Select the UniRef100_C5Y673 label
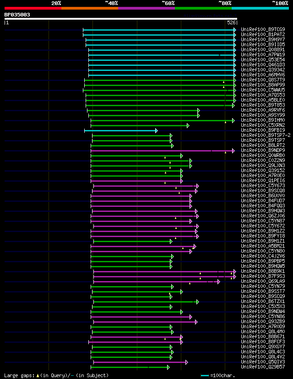The image size is (293, 379). 263,186
